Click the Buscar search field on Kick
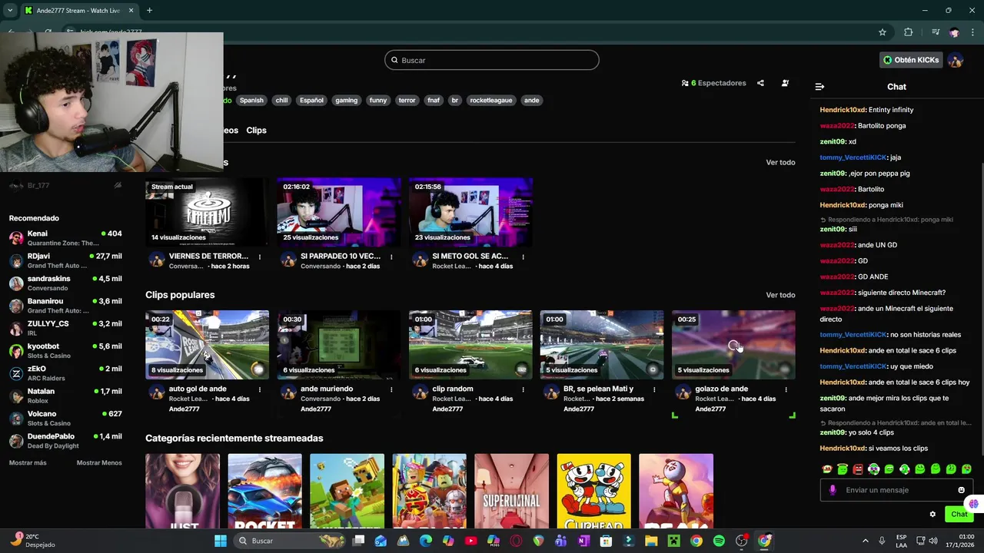 492,60
